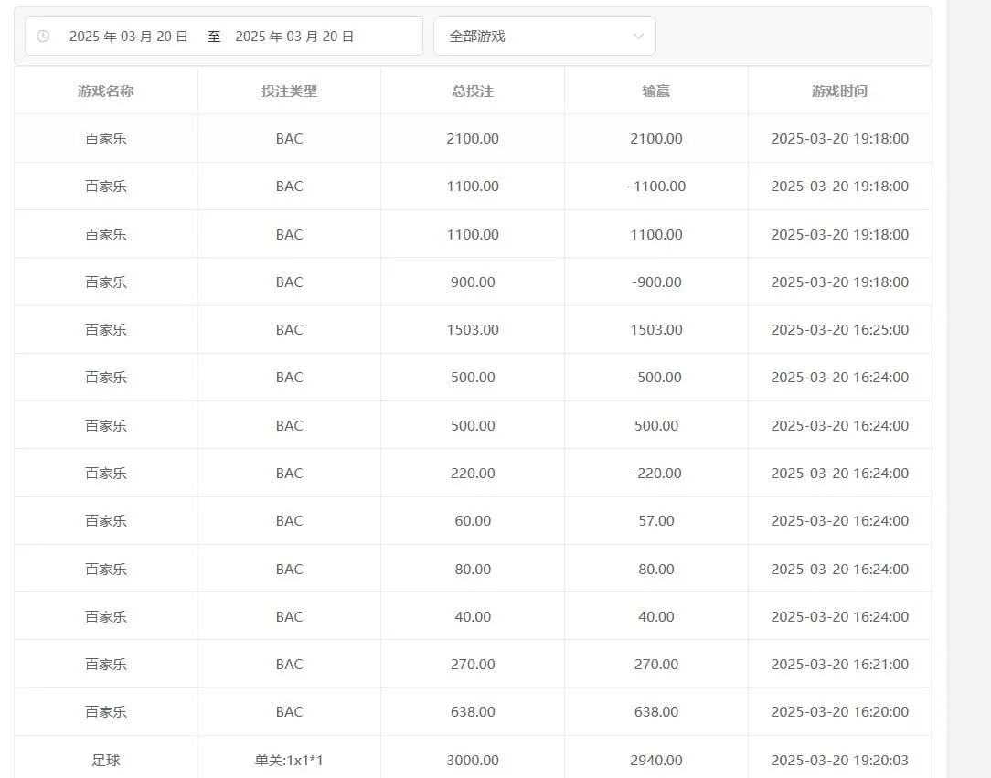The width and height of the screenshot is (991, 778).
Task: Click the dropdown chevron arrow beside 全部游戏
Action: [x=638, y=37]
